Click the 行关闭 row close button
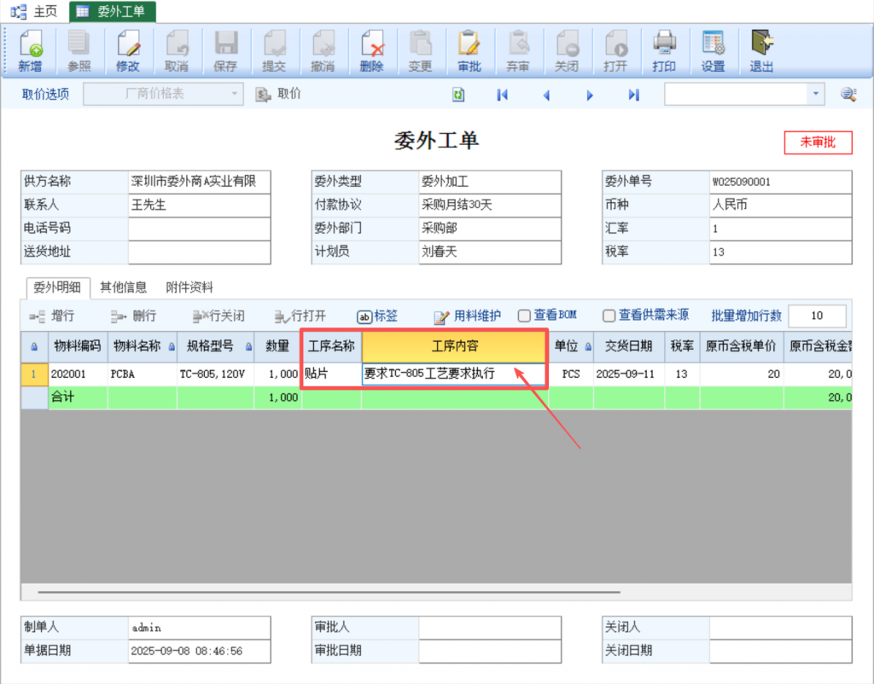874x684 pixels. [x=218, y=316]
